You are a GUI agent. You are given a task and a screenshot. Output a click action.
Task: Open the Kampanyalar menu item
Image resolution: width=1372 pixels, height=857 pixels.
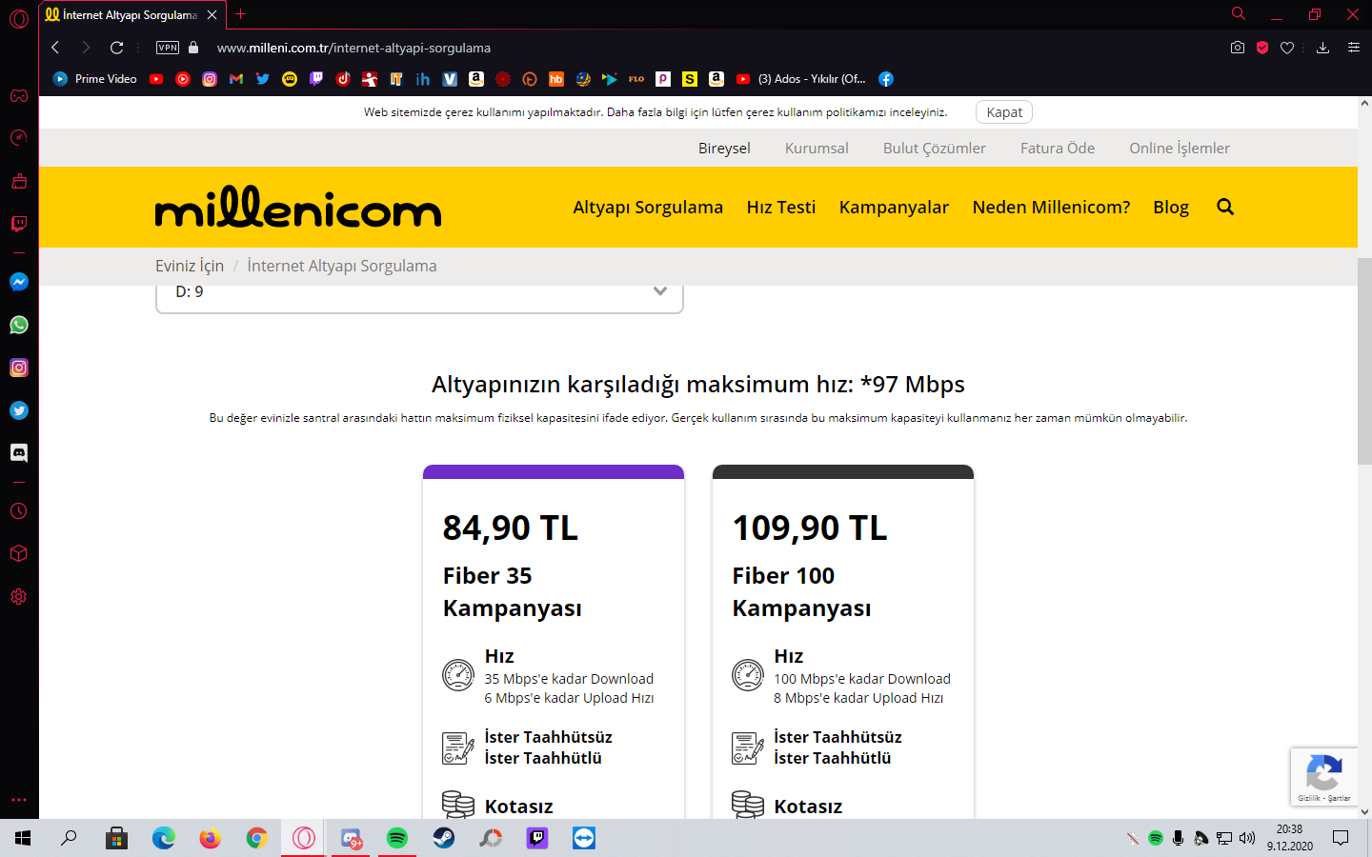894,208
